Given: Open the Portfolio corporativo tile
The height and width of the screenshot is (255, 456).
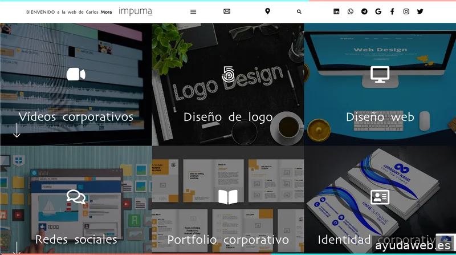Looking at the screenshot, I should tap(227, 240).
